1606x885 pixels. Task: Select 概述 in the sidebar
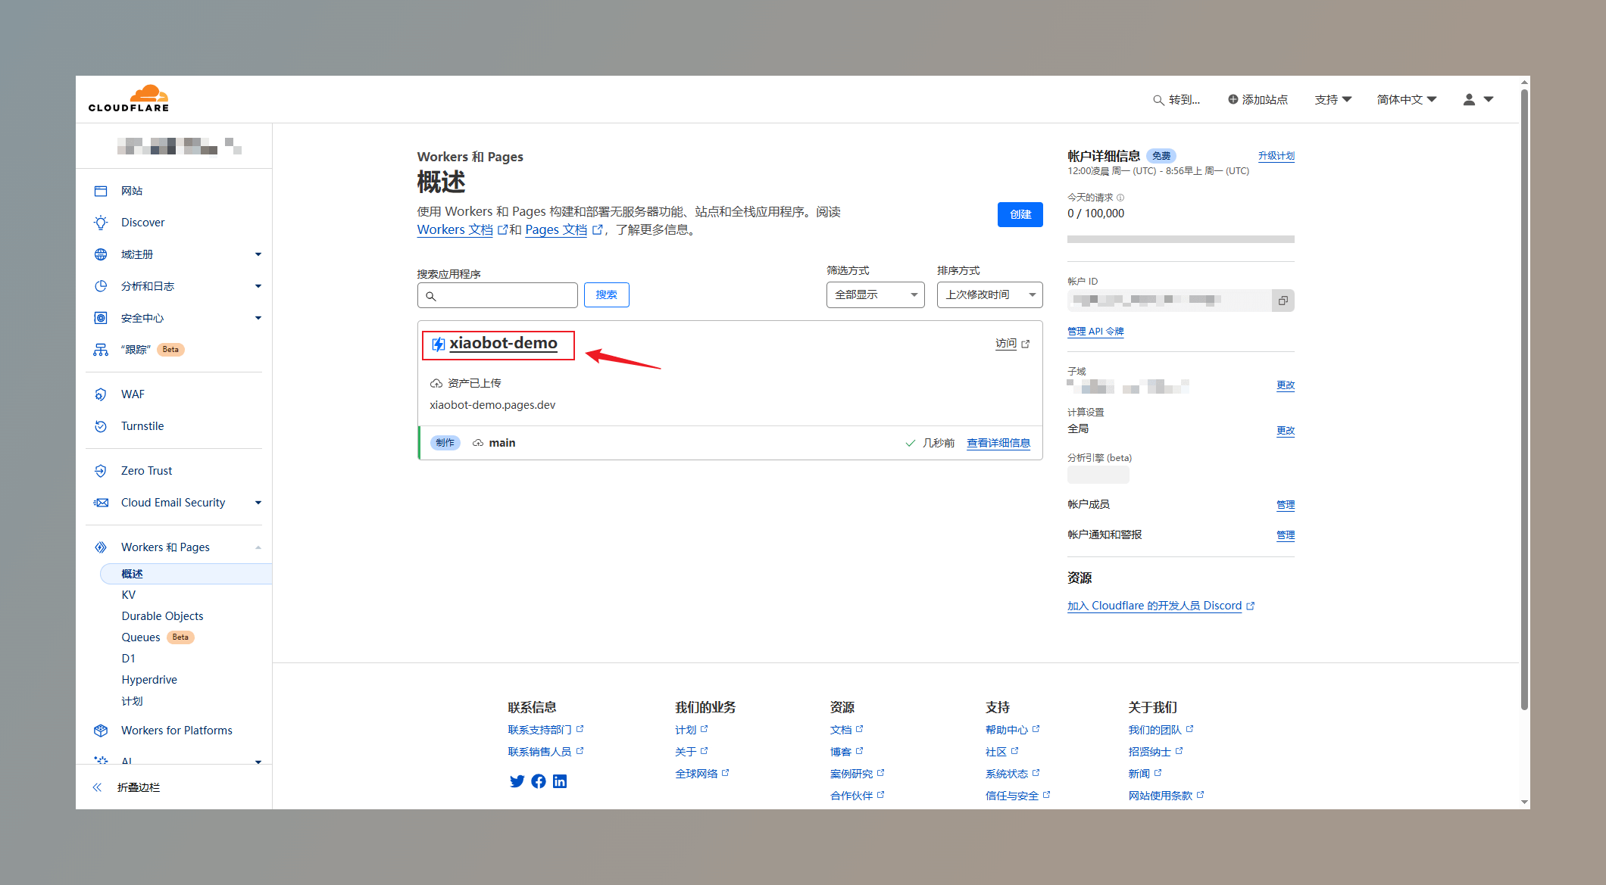click(x=186, y=574)
